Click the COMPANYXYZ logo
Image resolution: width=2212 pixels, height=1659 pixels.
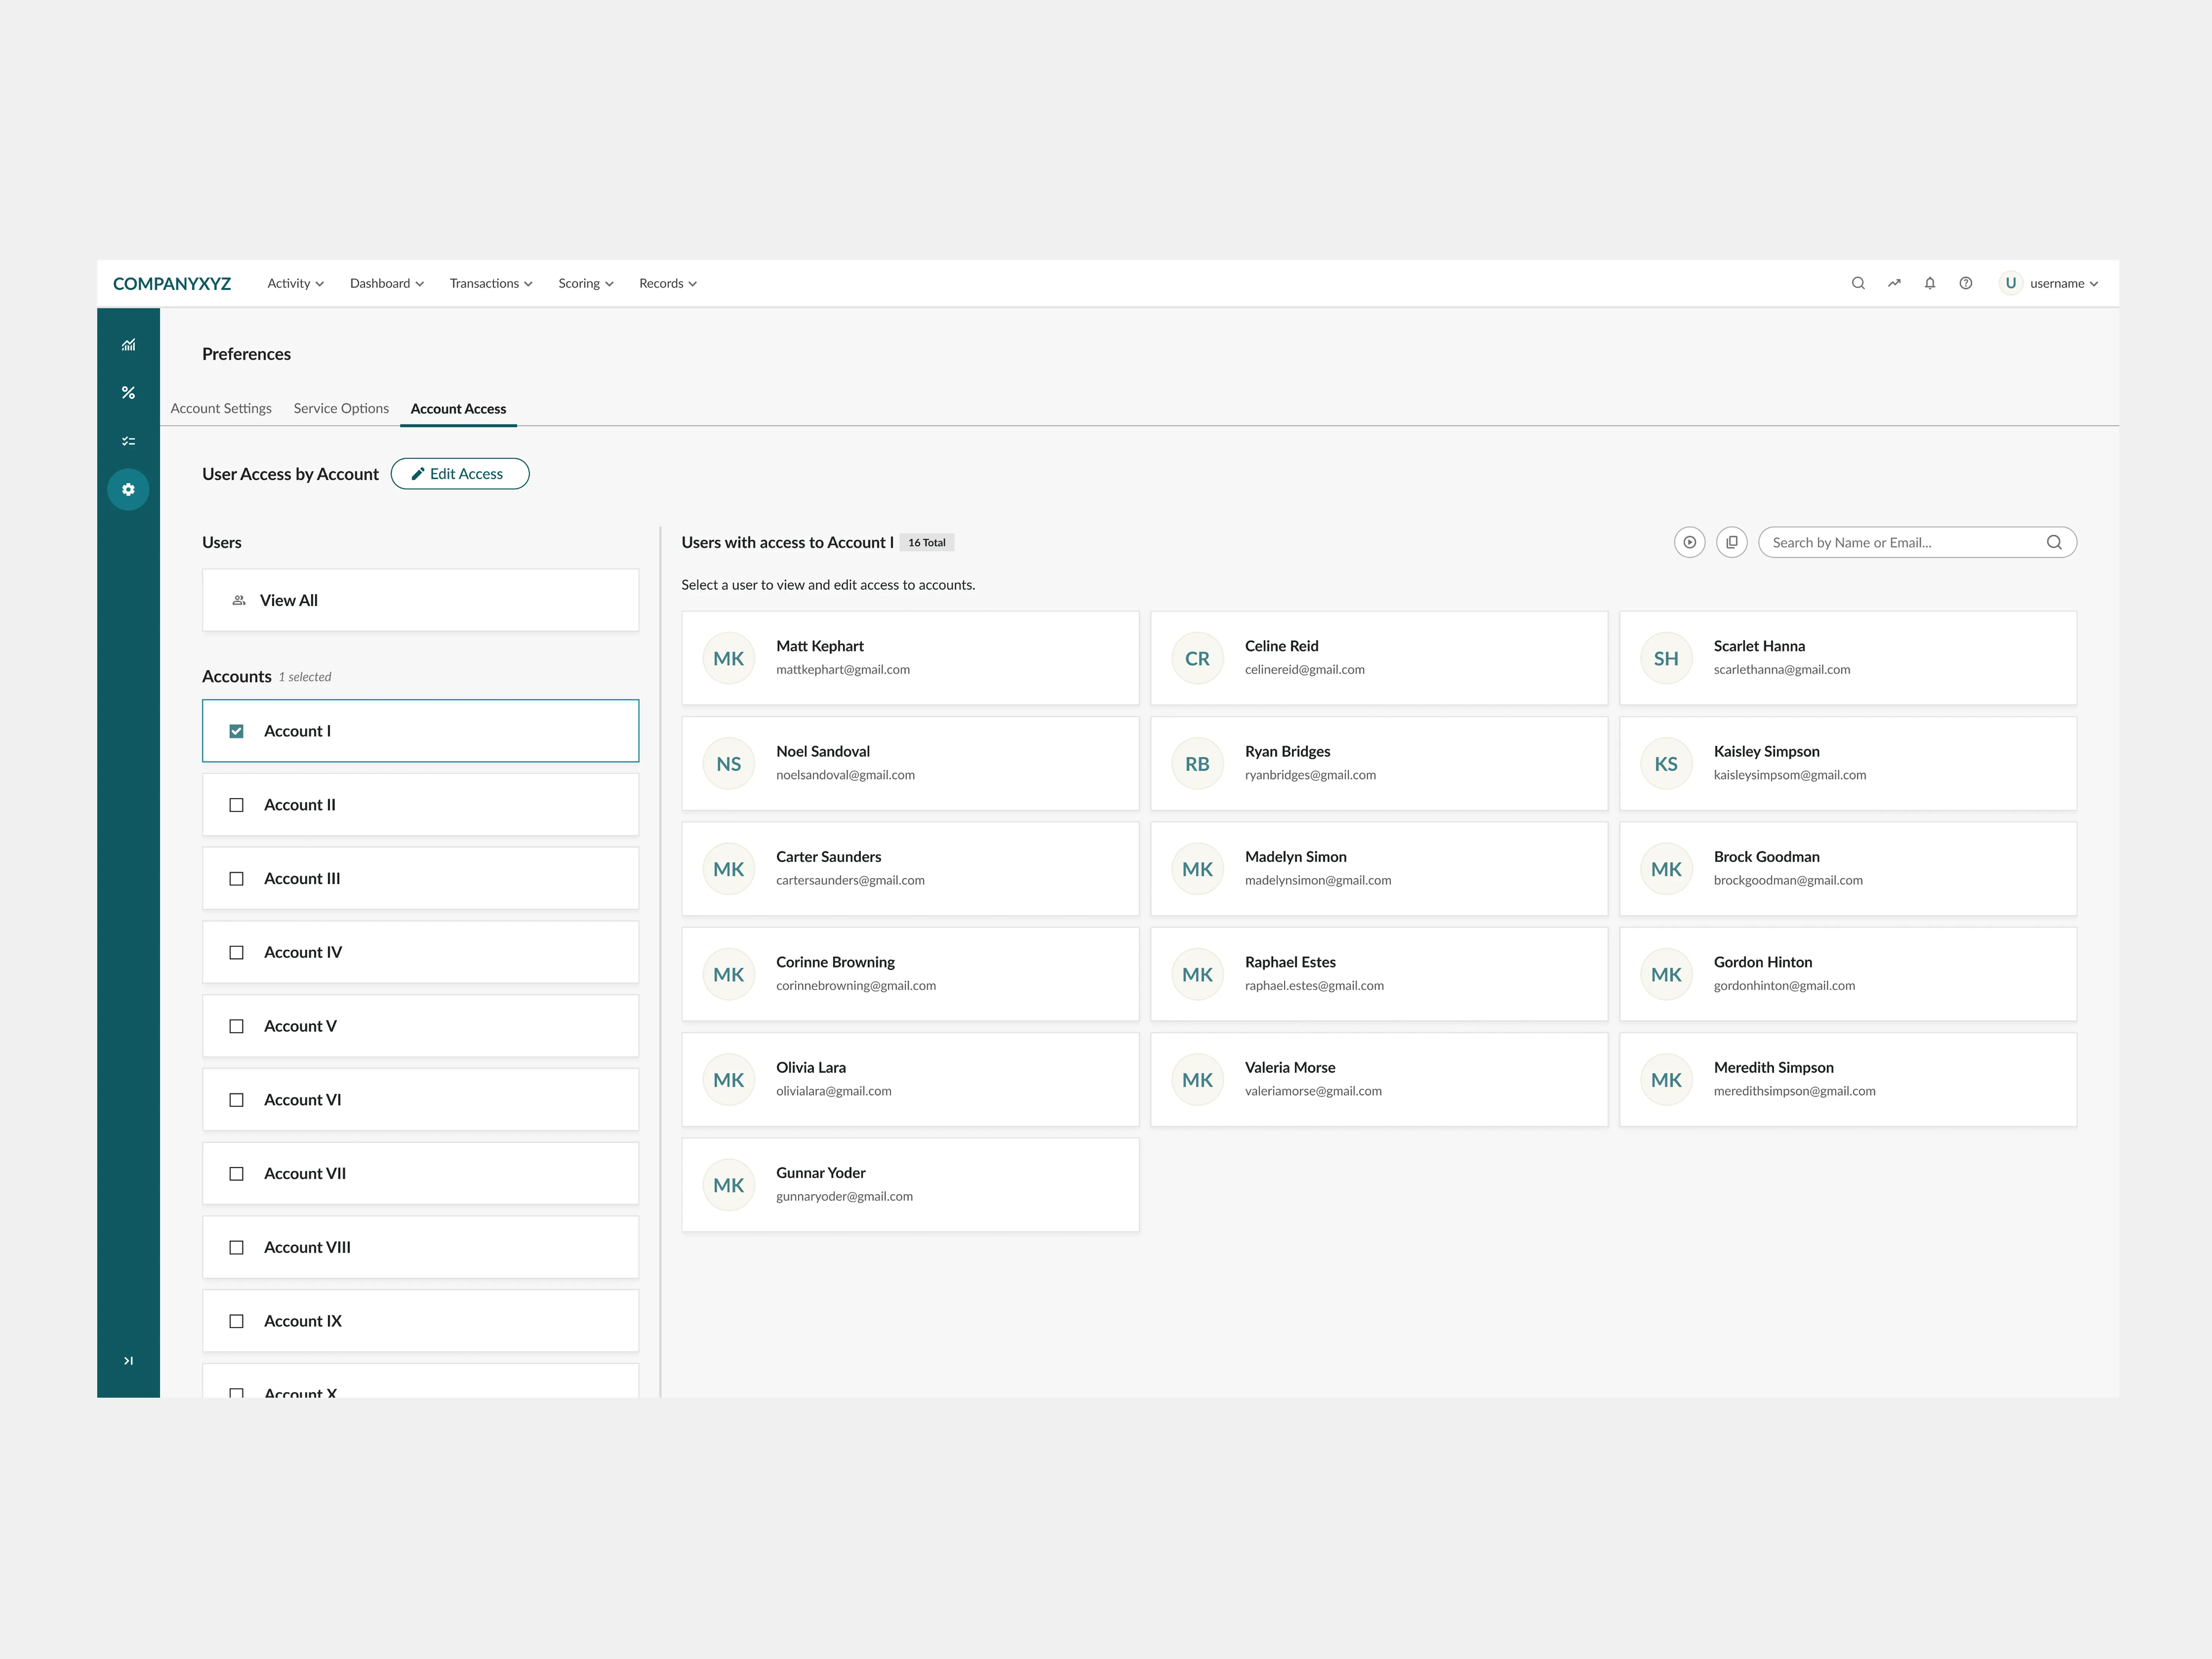(x=172, y=284)
